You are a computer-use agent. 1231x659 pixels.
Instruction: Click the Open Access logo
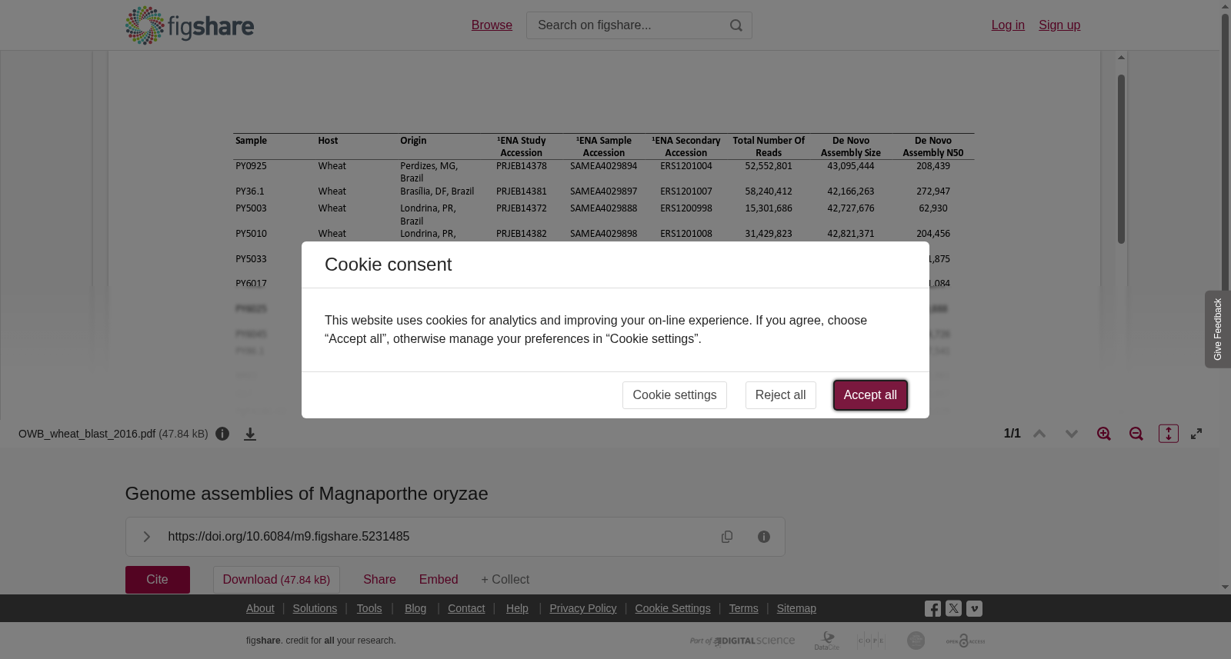pyautogui.click(x=966, y=641)
